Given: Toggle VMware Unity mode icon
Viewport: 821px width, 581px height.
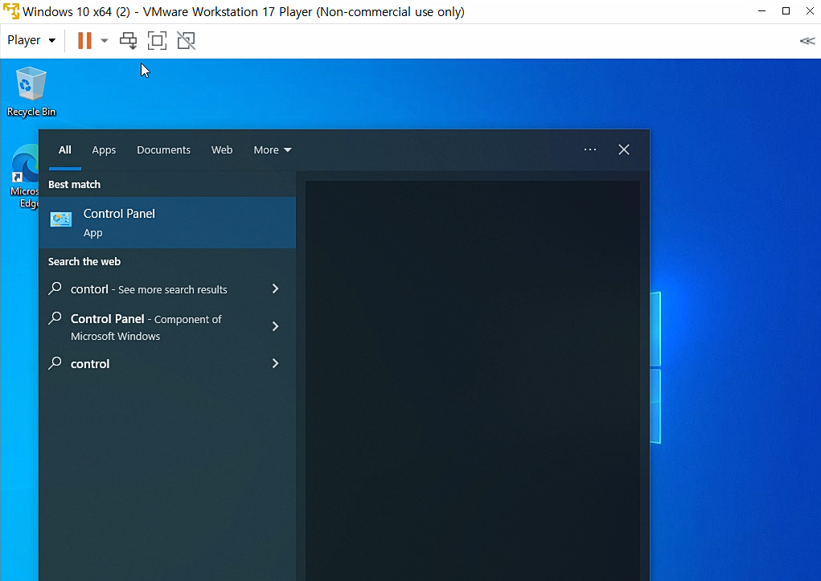Looking at the screenshot, I should (186, 40).
